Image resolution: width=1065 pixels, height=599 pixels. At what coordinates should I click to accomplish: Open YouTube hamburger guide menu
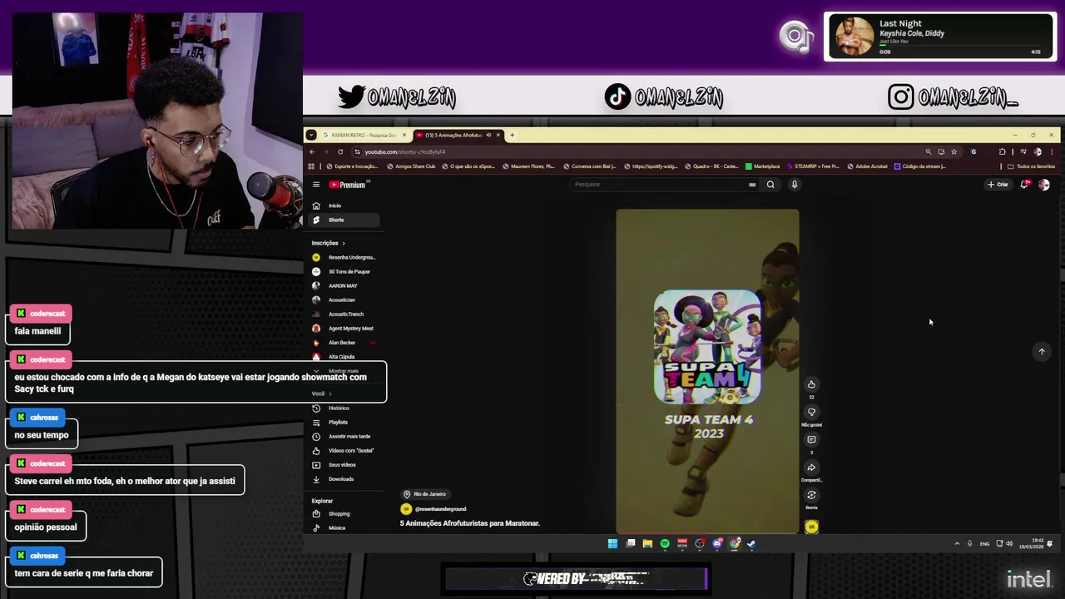(x=316, y=185)
